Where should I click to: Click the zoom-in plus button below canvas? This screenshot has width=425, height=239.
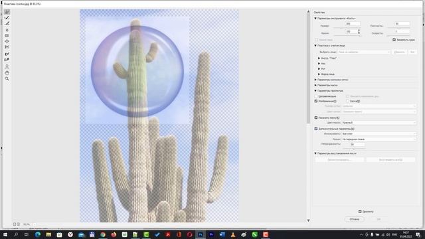(x=18, y=224)
